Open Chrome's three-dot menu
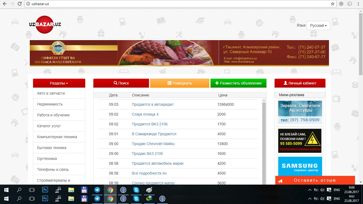This screenshot has height=204, width=363. pyautogui.click(x=358, y=4)
